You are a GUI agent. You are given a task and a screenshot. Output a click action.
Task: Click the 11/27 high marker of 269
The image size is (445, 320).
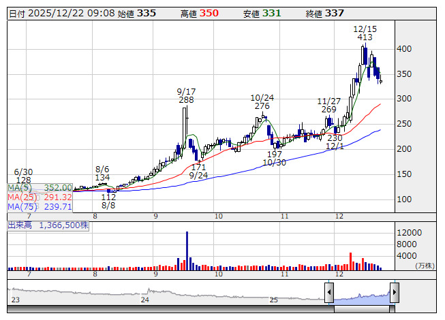[x=328, y=105]
